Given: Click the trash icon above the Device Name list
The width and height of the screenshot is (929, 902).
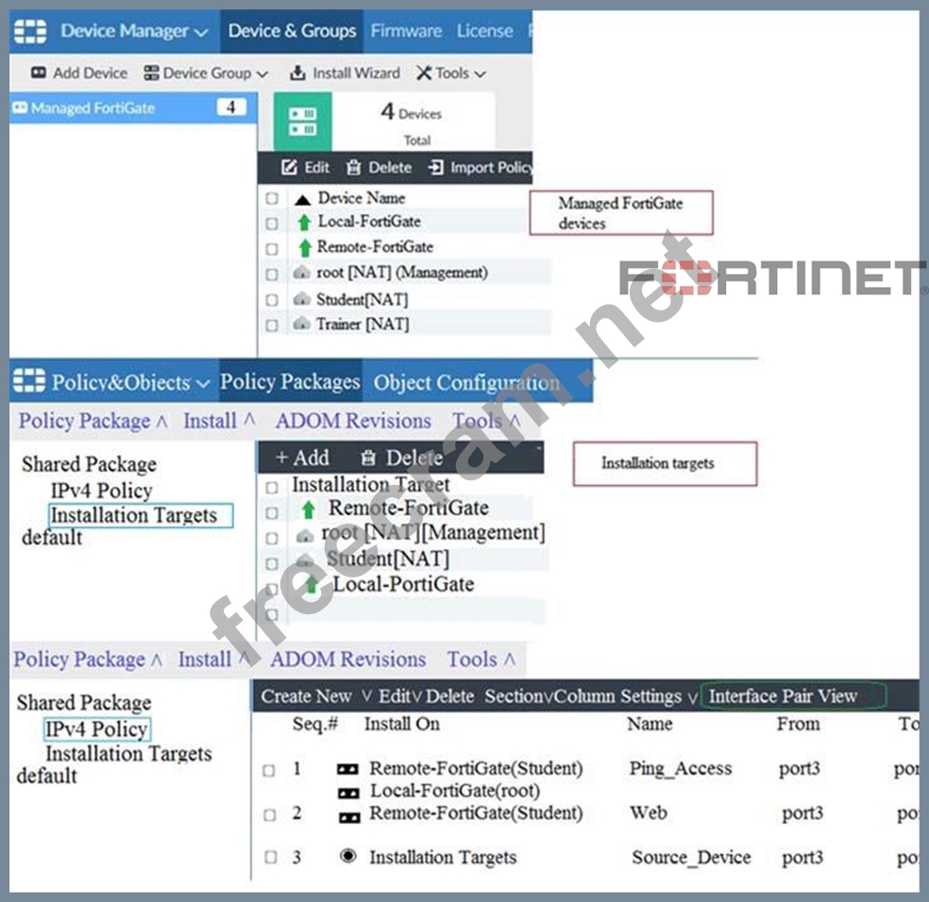Looking at the screenshot, I should 354,168.
